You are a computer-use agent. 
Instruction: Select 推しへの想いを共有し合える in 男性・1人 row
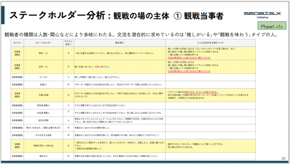point(181,49)
